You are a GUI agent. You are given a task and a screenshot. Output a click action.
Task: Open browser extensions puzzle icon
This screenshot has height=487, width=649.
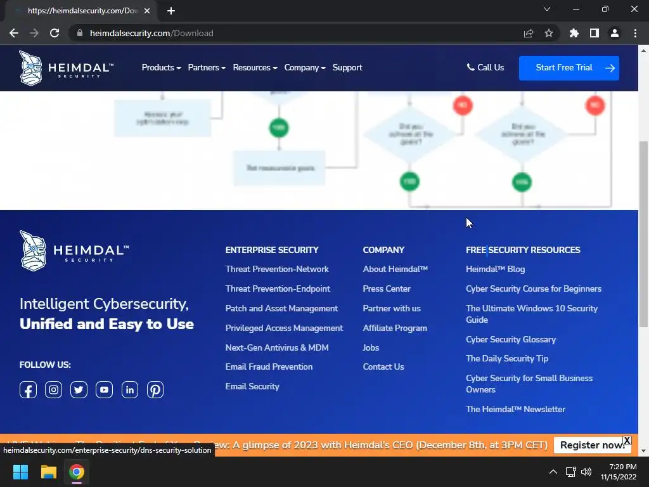pyautogui.click(x=574, y=33)
